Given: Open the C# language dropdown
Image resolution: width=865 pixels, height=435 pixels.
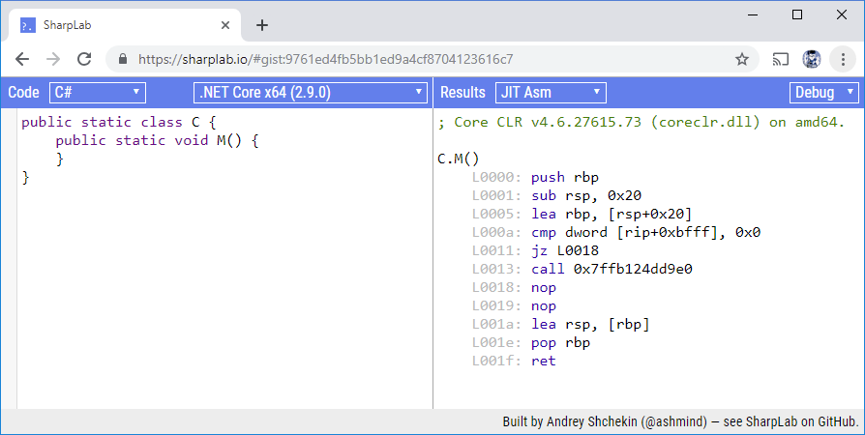Looking at the screenshot, I should (98, 93).
